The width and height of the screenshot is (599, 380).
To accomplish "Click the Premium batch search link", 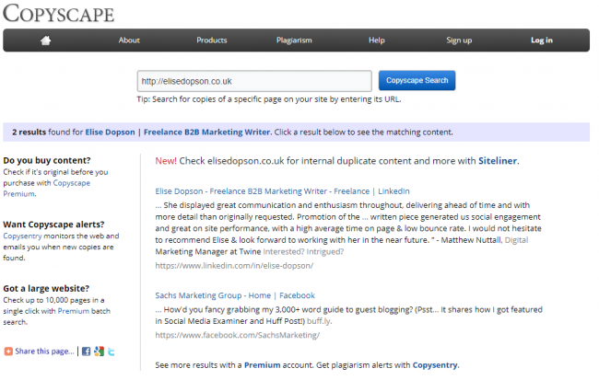I will [74, 311].
